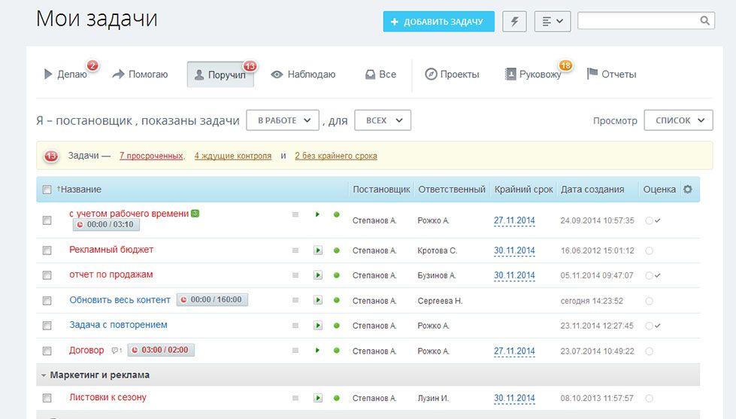This screenshot has width=736, height=419.
Task: Check the box for 'отчет по продажам'
Action: [x=47, y=275]
